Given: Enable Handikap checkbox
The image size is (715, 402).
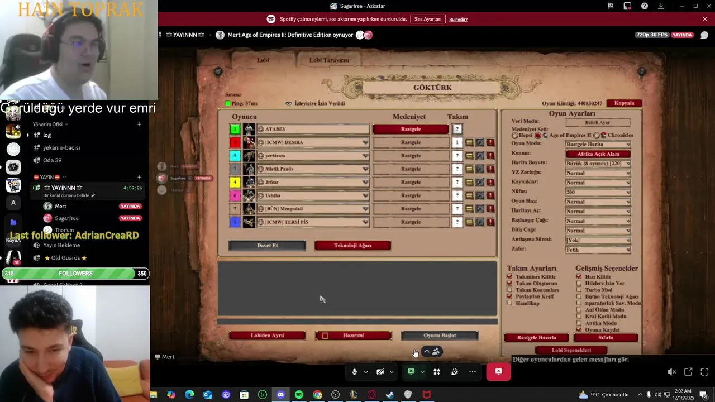Looking at the screenshot, I should (x=509, y=304).
